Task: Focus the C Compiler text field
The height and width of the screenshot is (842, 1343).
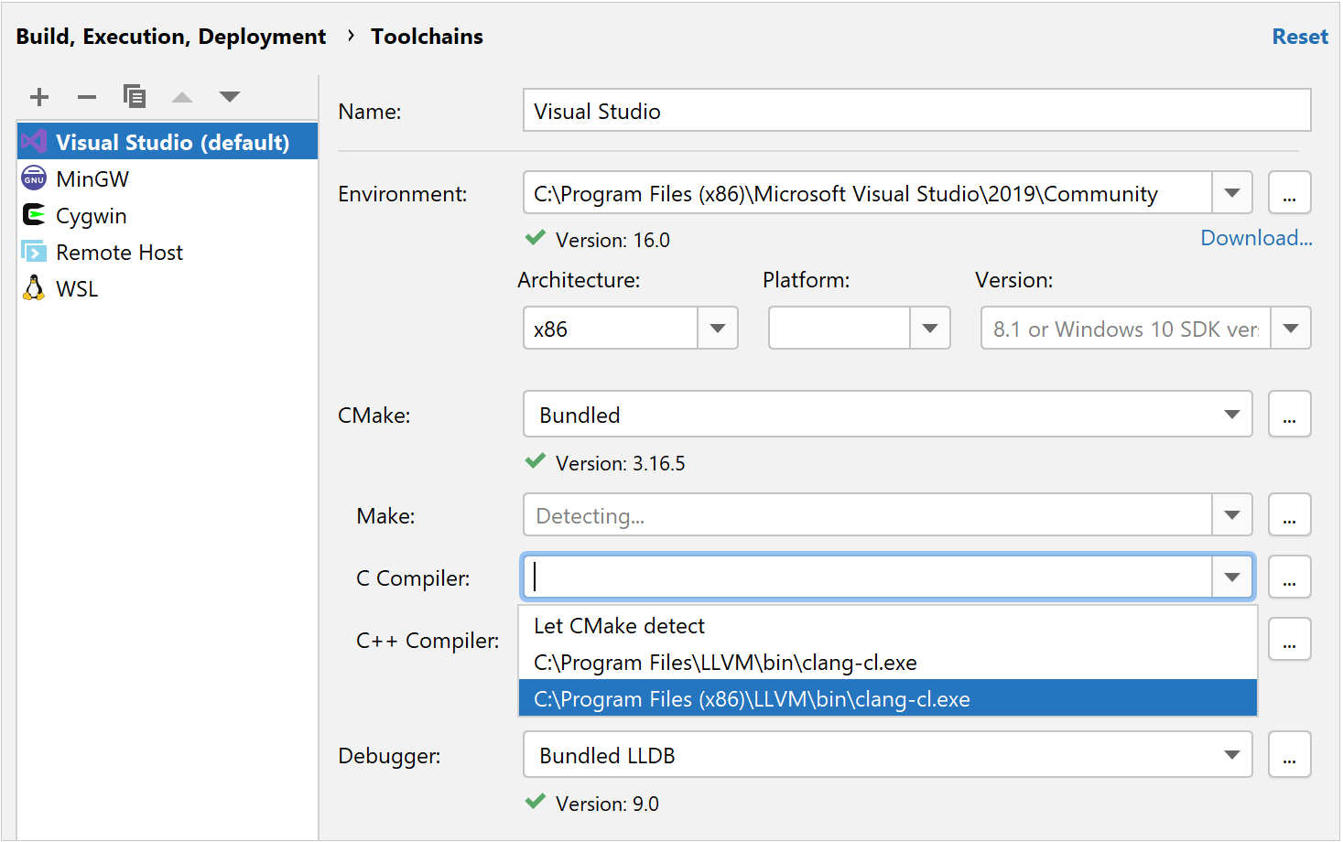Action: tap(868, 578)
